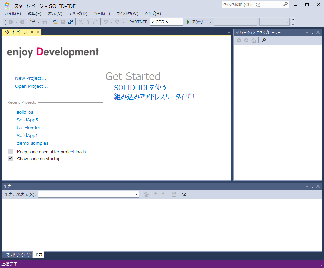324x268 pixels.
Task: Enable Keep page open after project loads
Action: [10, 152]
